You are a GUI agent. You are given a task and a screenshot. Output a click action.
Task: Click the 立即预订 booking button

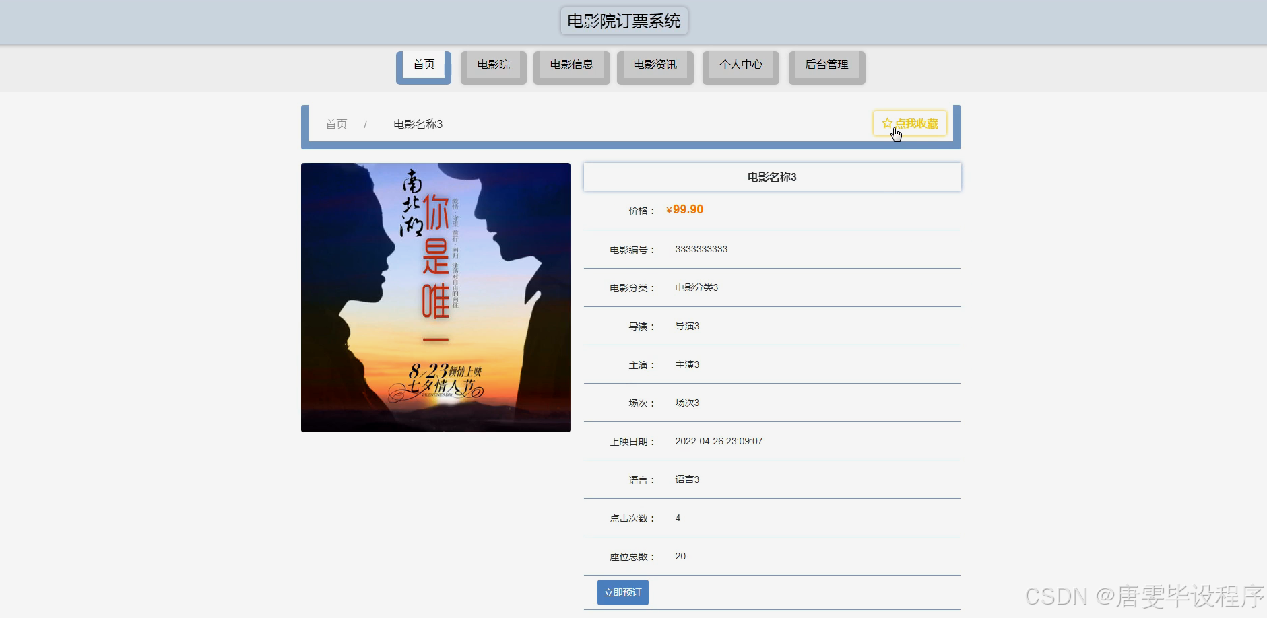click(x=623, y=592)
